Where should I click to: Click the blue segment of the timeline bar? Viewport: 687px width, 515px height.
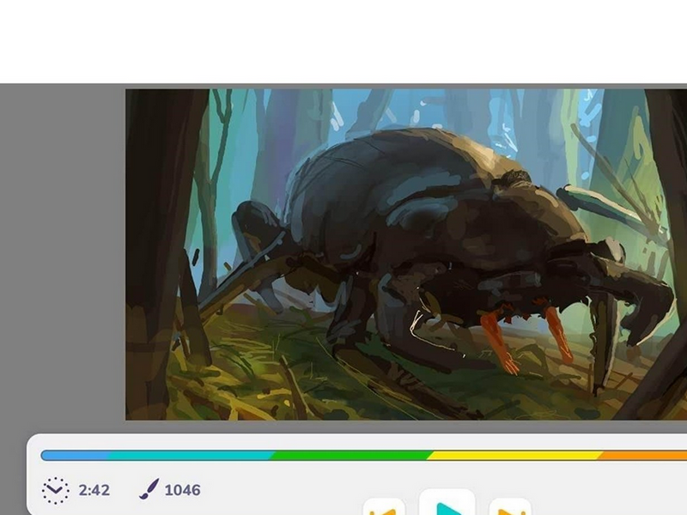[x=75, y=456]
